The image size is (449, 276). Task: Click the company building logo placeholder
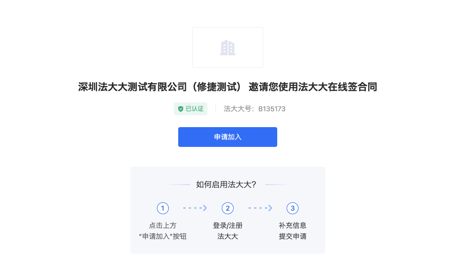point(228,47)
